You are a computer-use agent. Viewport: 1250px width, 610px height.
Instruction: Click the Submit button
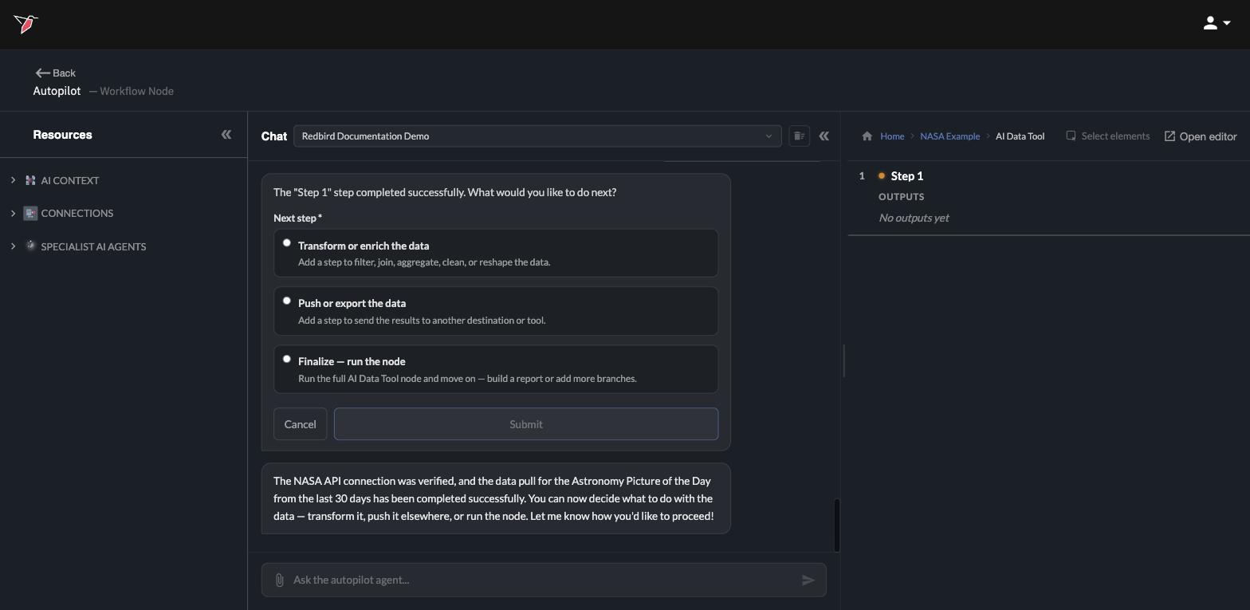tap(526, 424)
